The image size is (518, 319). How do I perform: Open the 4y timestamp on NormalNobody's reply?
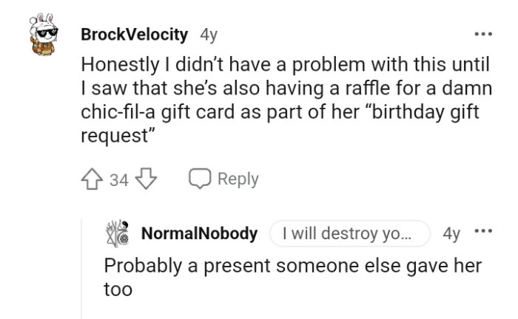pyautogui.click(x=451, y=234)
